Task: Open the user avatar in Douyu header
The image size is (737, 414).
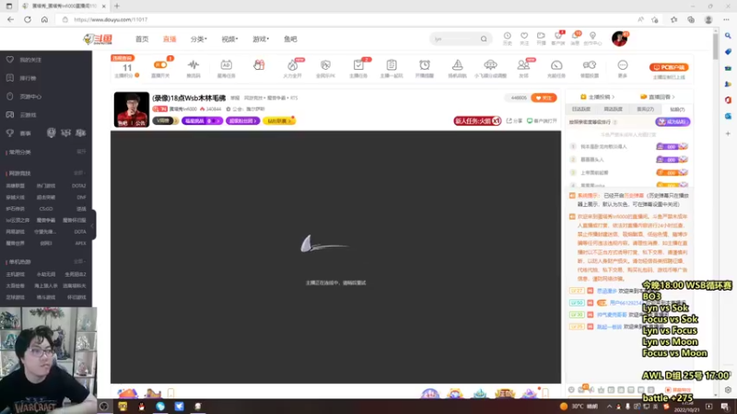Action: tap(619, 39)
